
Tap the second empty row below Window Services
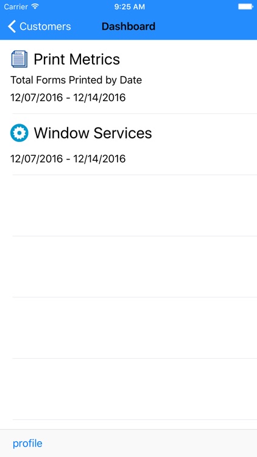(x=128, y=267)
